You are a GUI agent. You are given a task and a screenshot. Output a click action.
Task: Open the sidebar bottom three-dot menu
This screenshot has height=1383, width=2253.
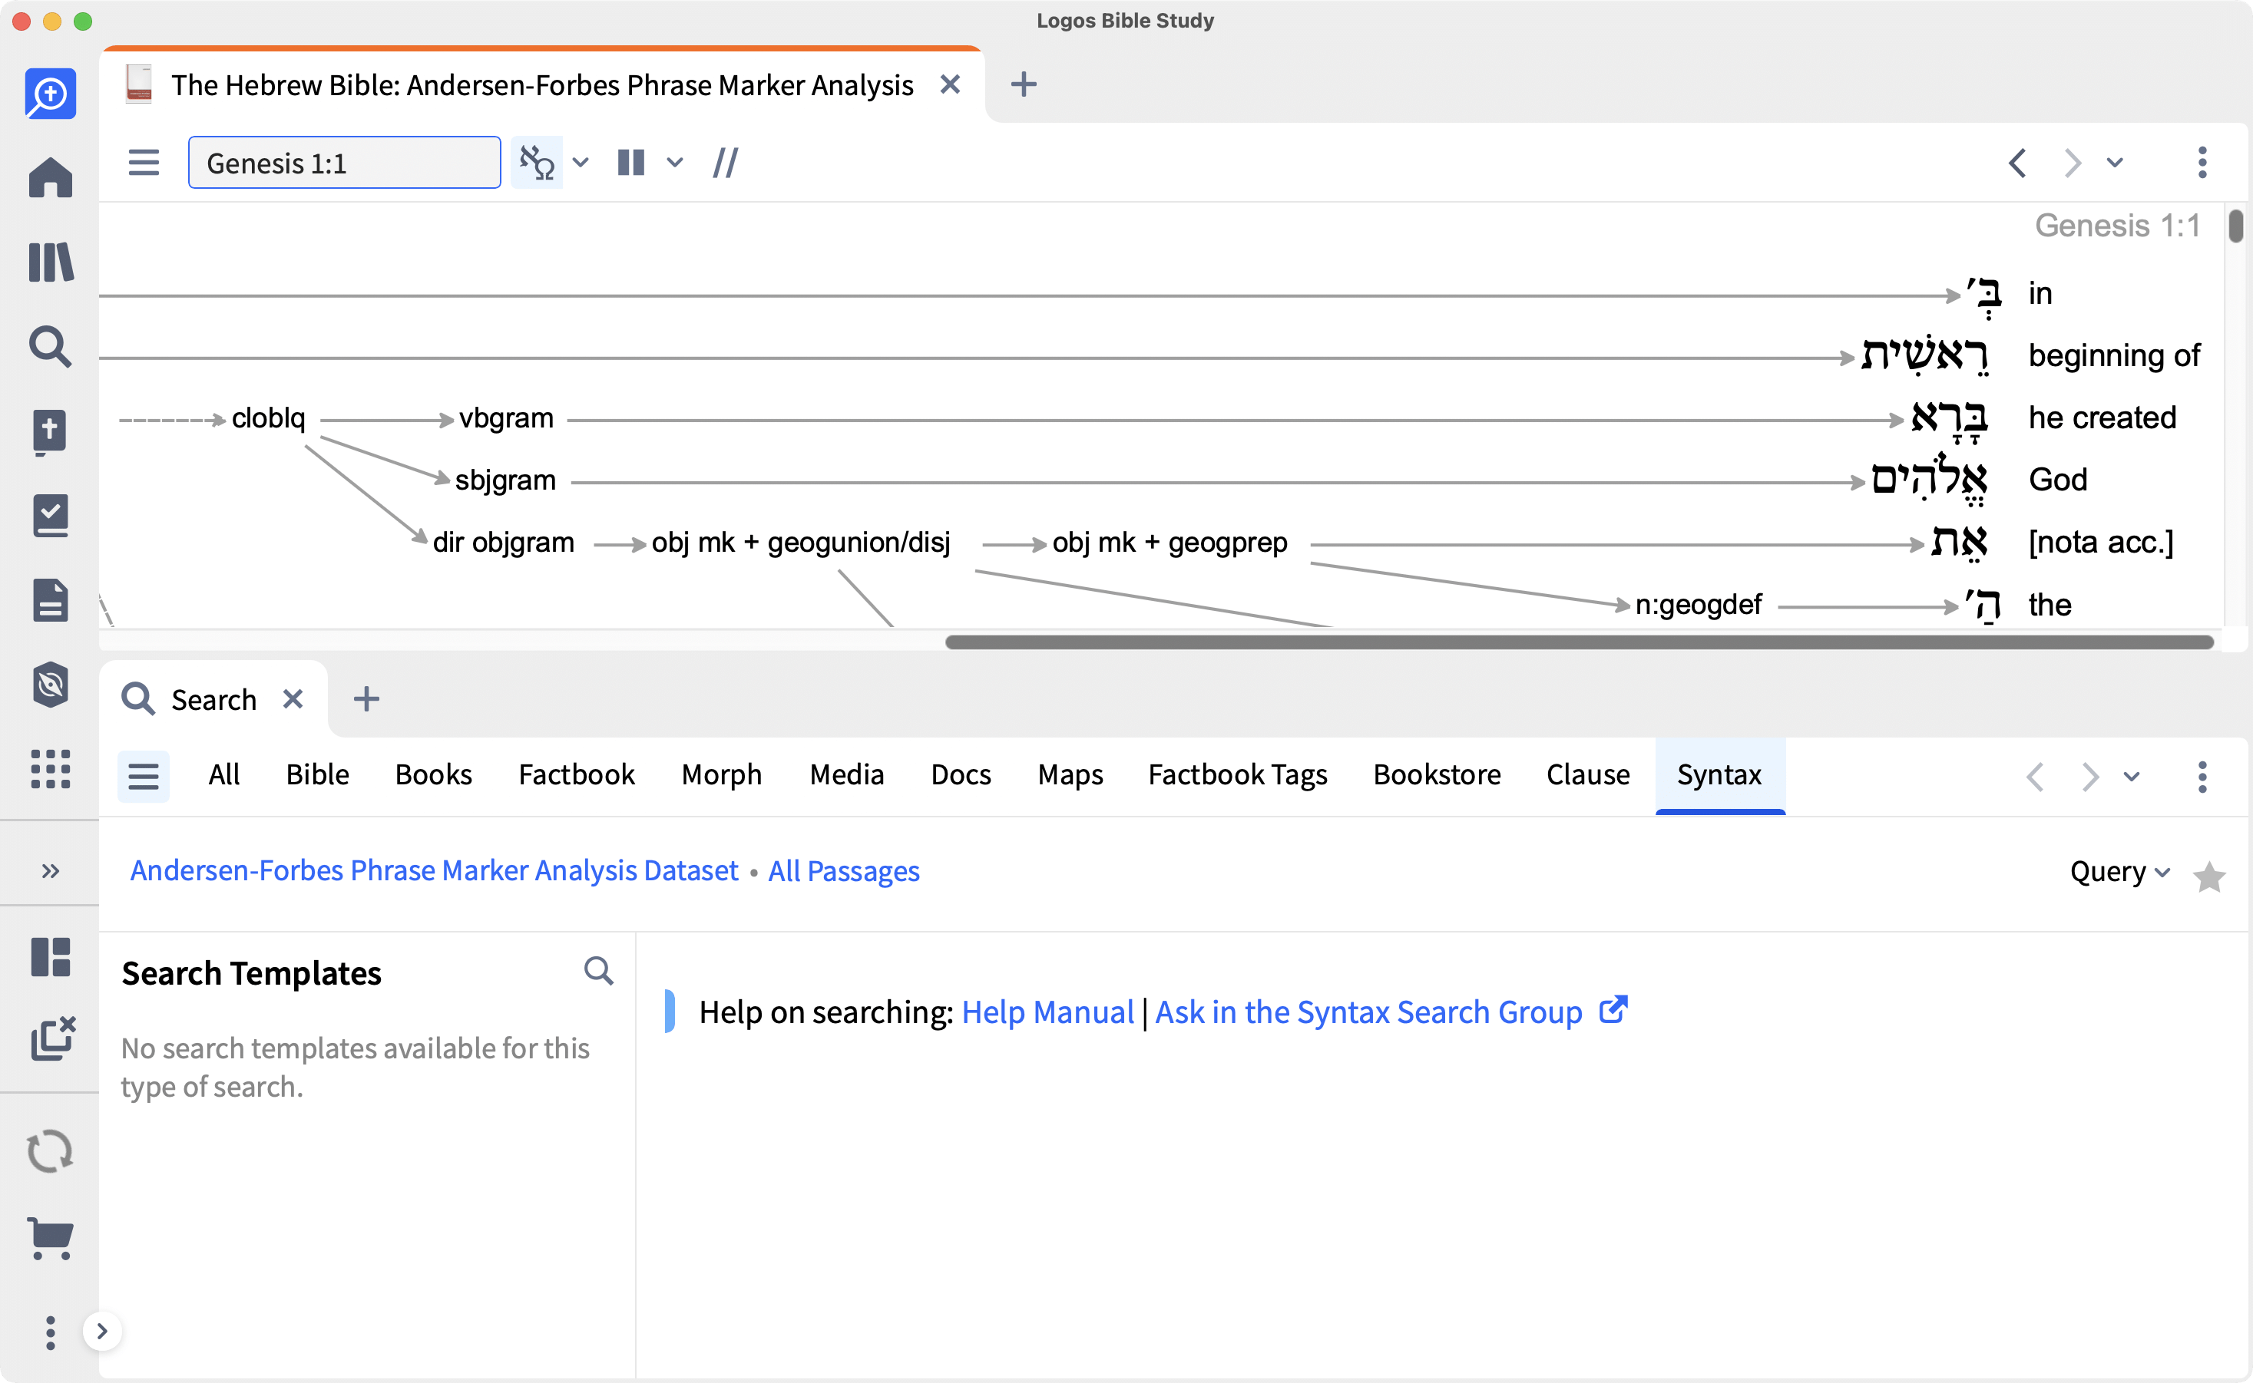pos(51,1332)
